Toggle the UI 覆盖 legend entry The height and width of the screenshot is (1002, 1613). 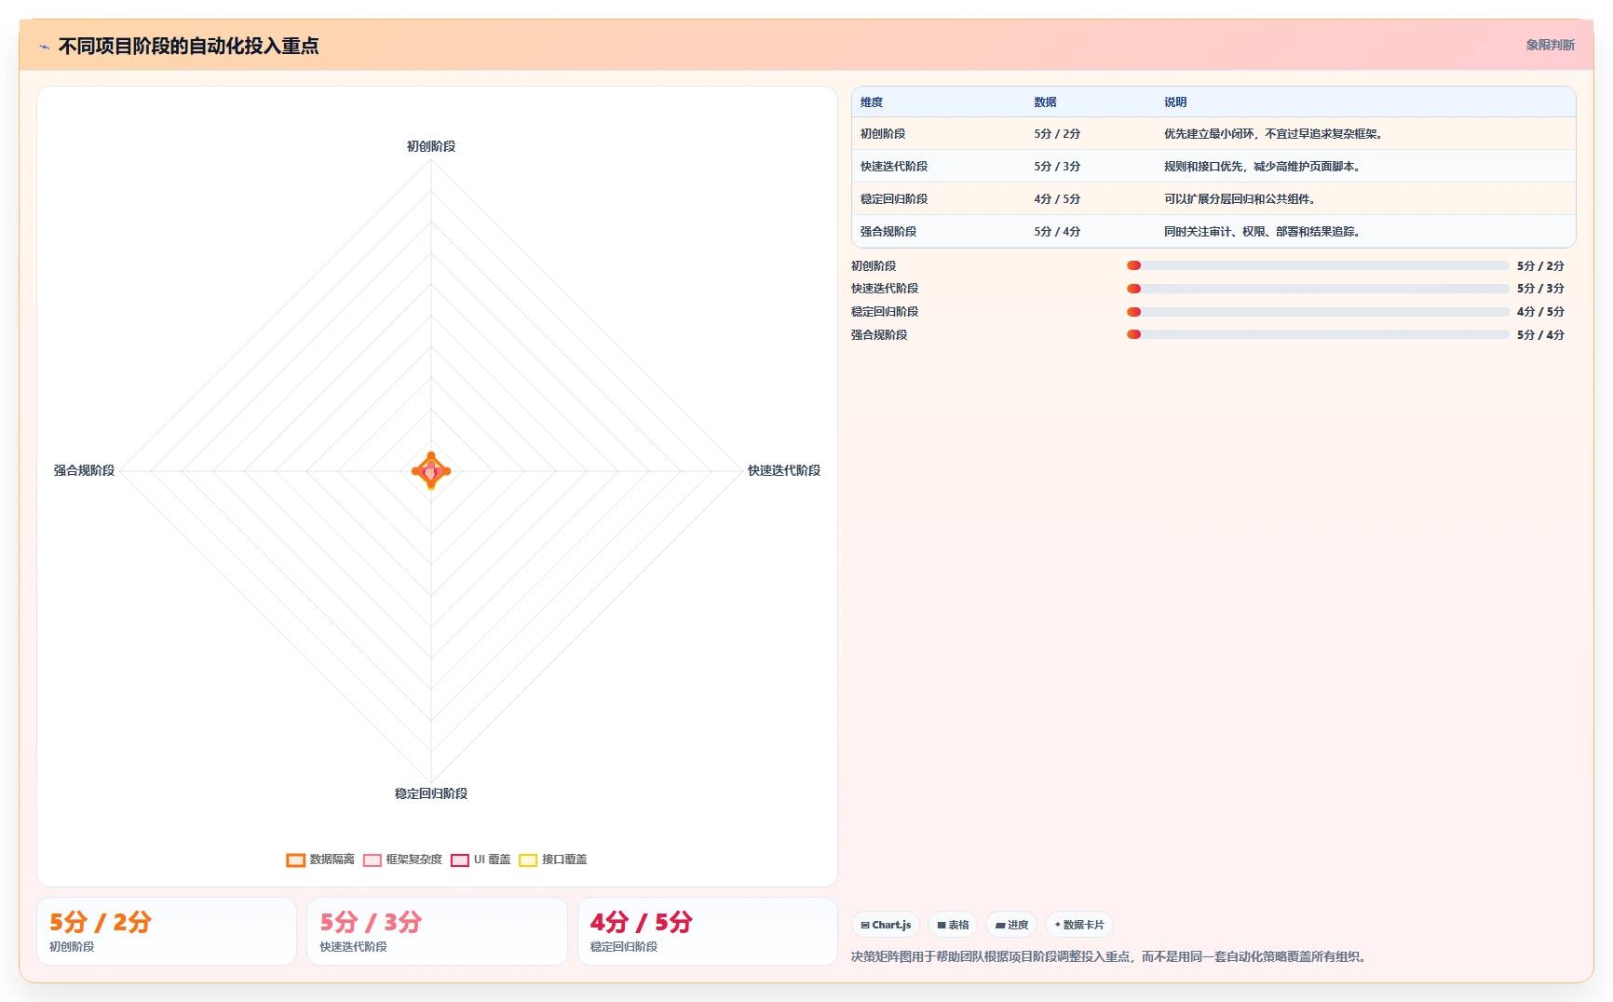point(481,860)
